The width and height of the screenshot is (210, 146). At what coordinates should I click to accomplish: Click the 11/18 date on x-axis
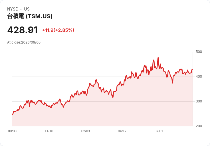pos(49,131)
